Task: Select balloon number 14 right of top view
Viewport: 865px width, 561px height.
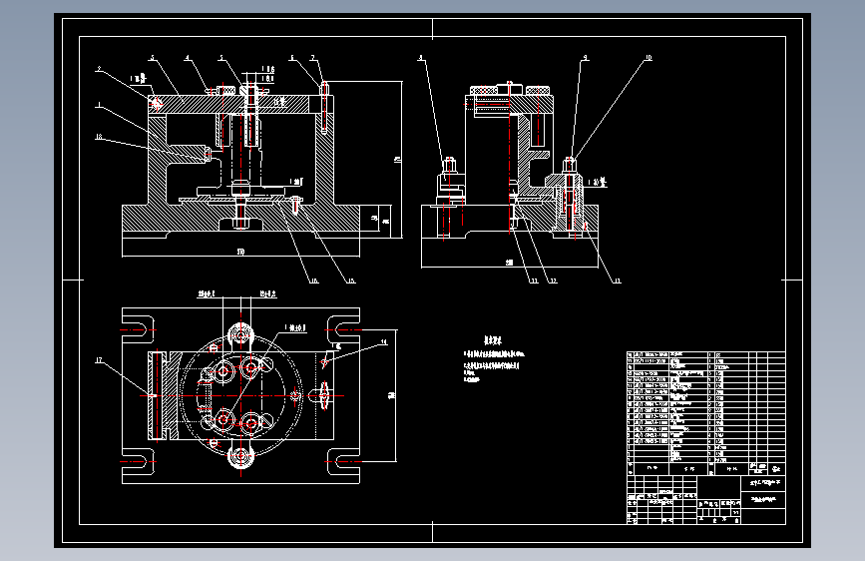Action: [384, 342]
